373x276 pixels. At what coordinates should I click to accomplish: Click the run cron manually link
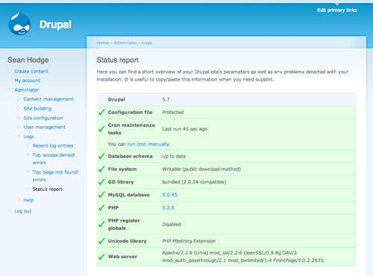click(x=148, y=144)
